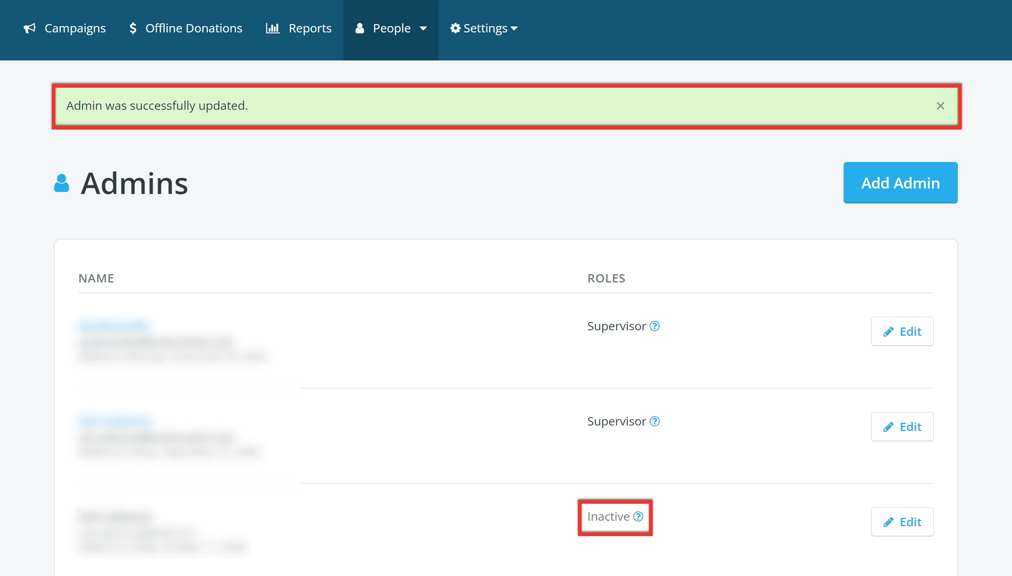Edit the second Supervisor admin
This screenshot has width=1012, height=576.
click(902, 426)
